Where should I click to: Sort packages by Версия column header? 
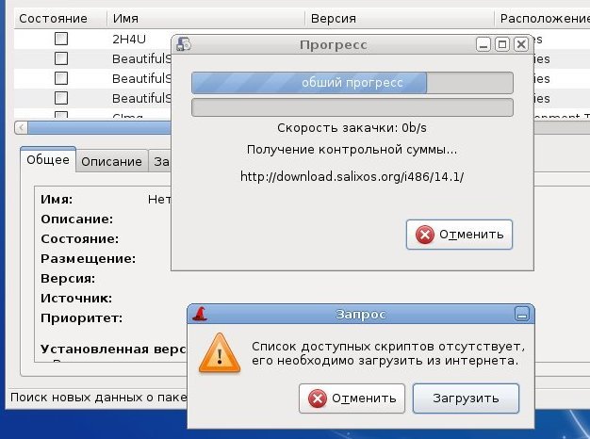400,19
